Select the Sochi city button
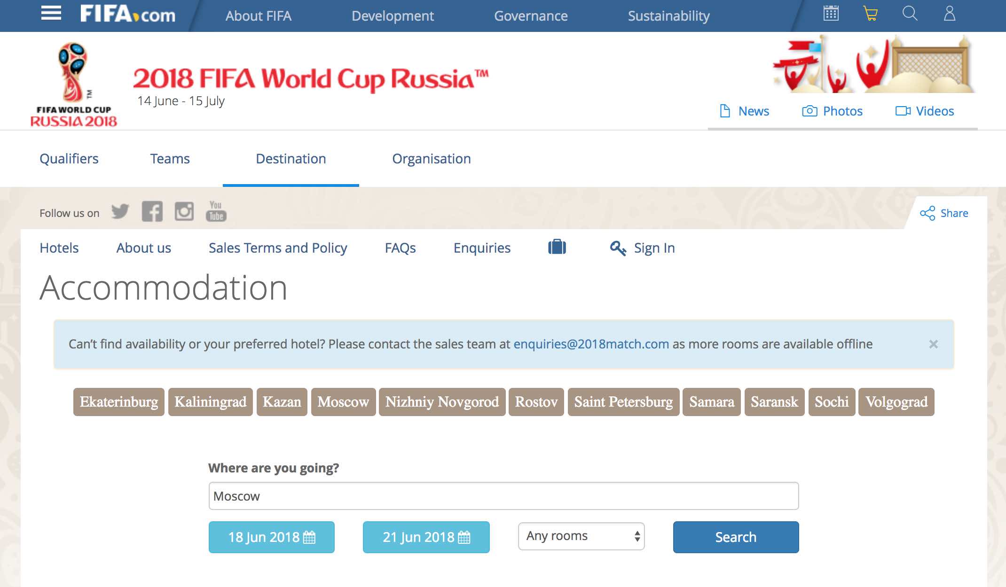1006x587 pixels. 832,402
